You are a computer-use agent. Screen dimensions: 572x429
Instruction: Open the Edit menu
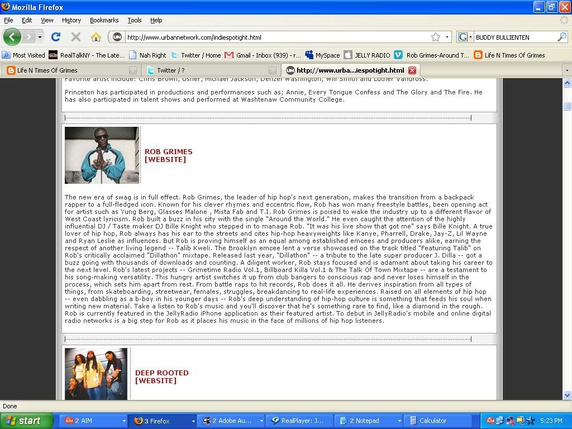(x=27, y=20)
